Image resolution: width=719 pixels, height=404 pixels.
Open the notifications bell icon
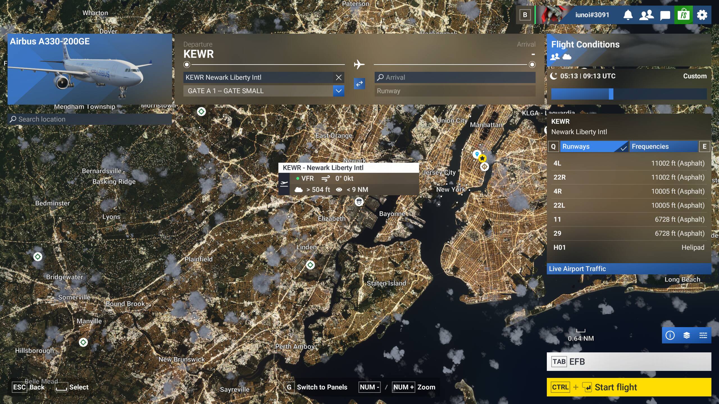[x=628, y=15]
